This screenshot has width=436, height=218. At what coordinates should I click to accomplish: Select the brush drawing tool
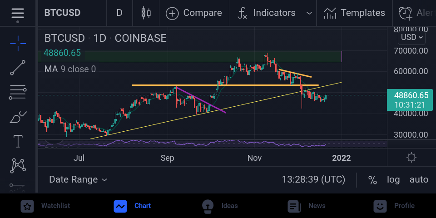click(18, 117)
